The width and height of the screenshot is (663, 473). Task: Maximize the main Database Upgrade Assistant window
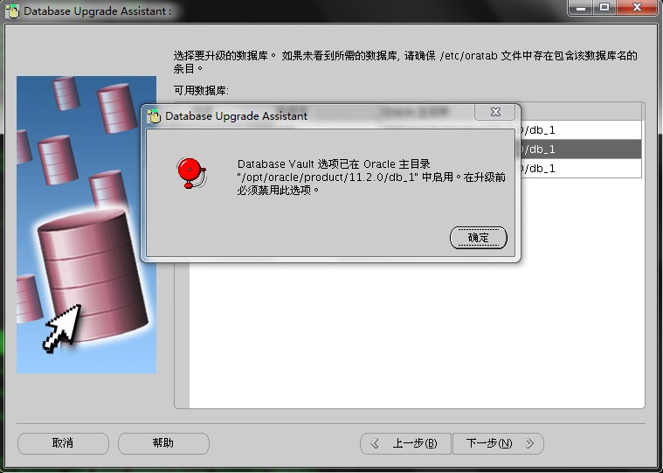click(x=604, y=8)
